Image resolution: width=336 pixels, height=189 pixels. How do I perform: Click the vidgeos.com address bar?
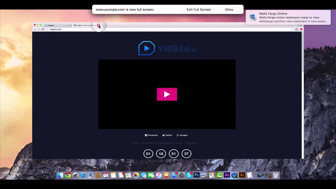(x=169, y=29)
